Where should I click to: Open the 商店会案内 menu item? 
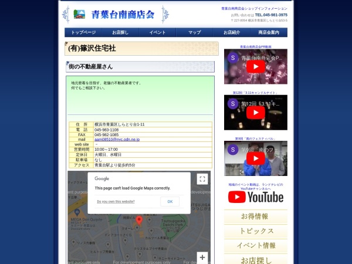[269, 32]
